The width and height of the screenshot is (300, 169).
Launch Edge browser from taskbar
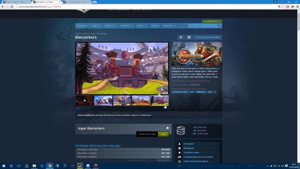(x=42, y=166)
